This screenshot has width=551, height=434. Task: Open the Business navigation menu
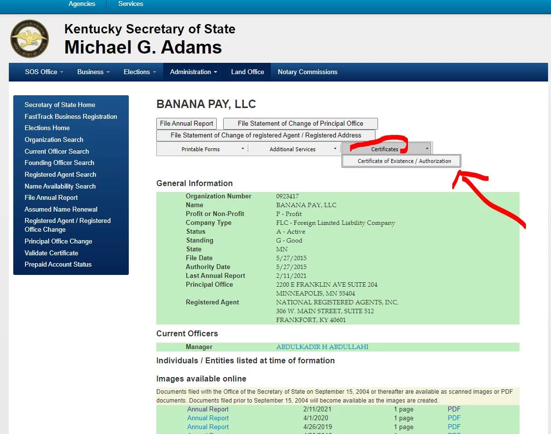pyautogui.click(x=93, y=72)
